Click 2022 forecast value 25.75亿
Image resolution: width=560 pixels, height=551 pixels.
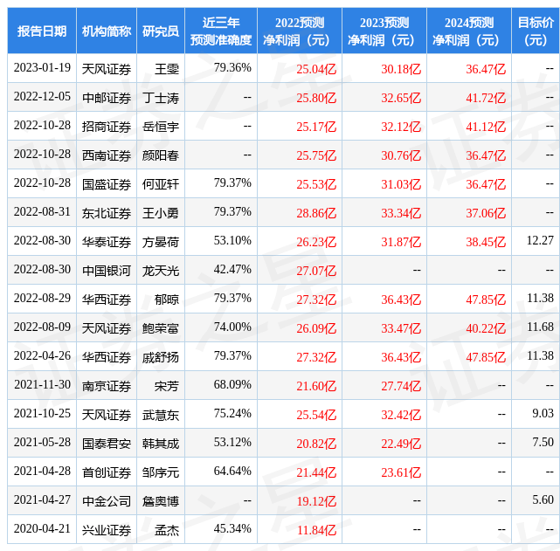(x=316, y=155)
